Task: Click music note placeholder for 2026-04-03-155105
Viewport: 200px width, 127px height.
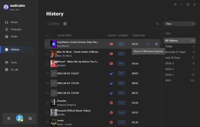Action: coord(54,93)
